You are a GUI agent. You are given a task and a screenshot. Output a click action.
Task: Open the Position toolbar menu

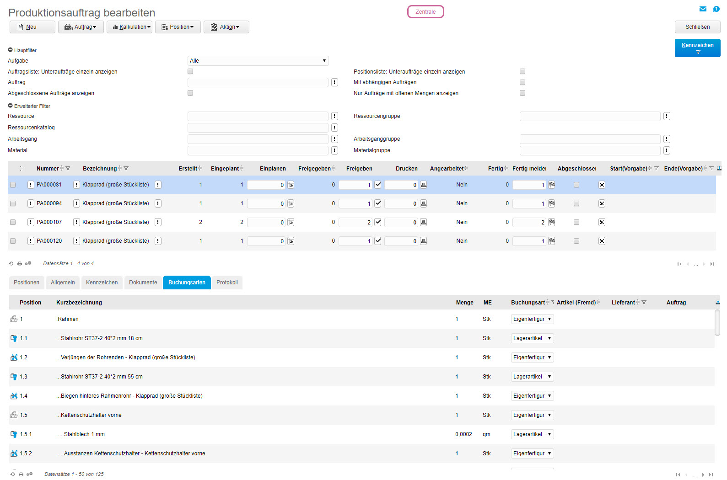click(x=178, y=27)
